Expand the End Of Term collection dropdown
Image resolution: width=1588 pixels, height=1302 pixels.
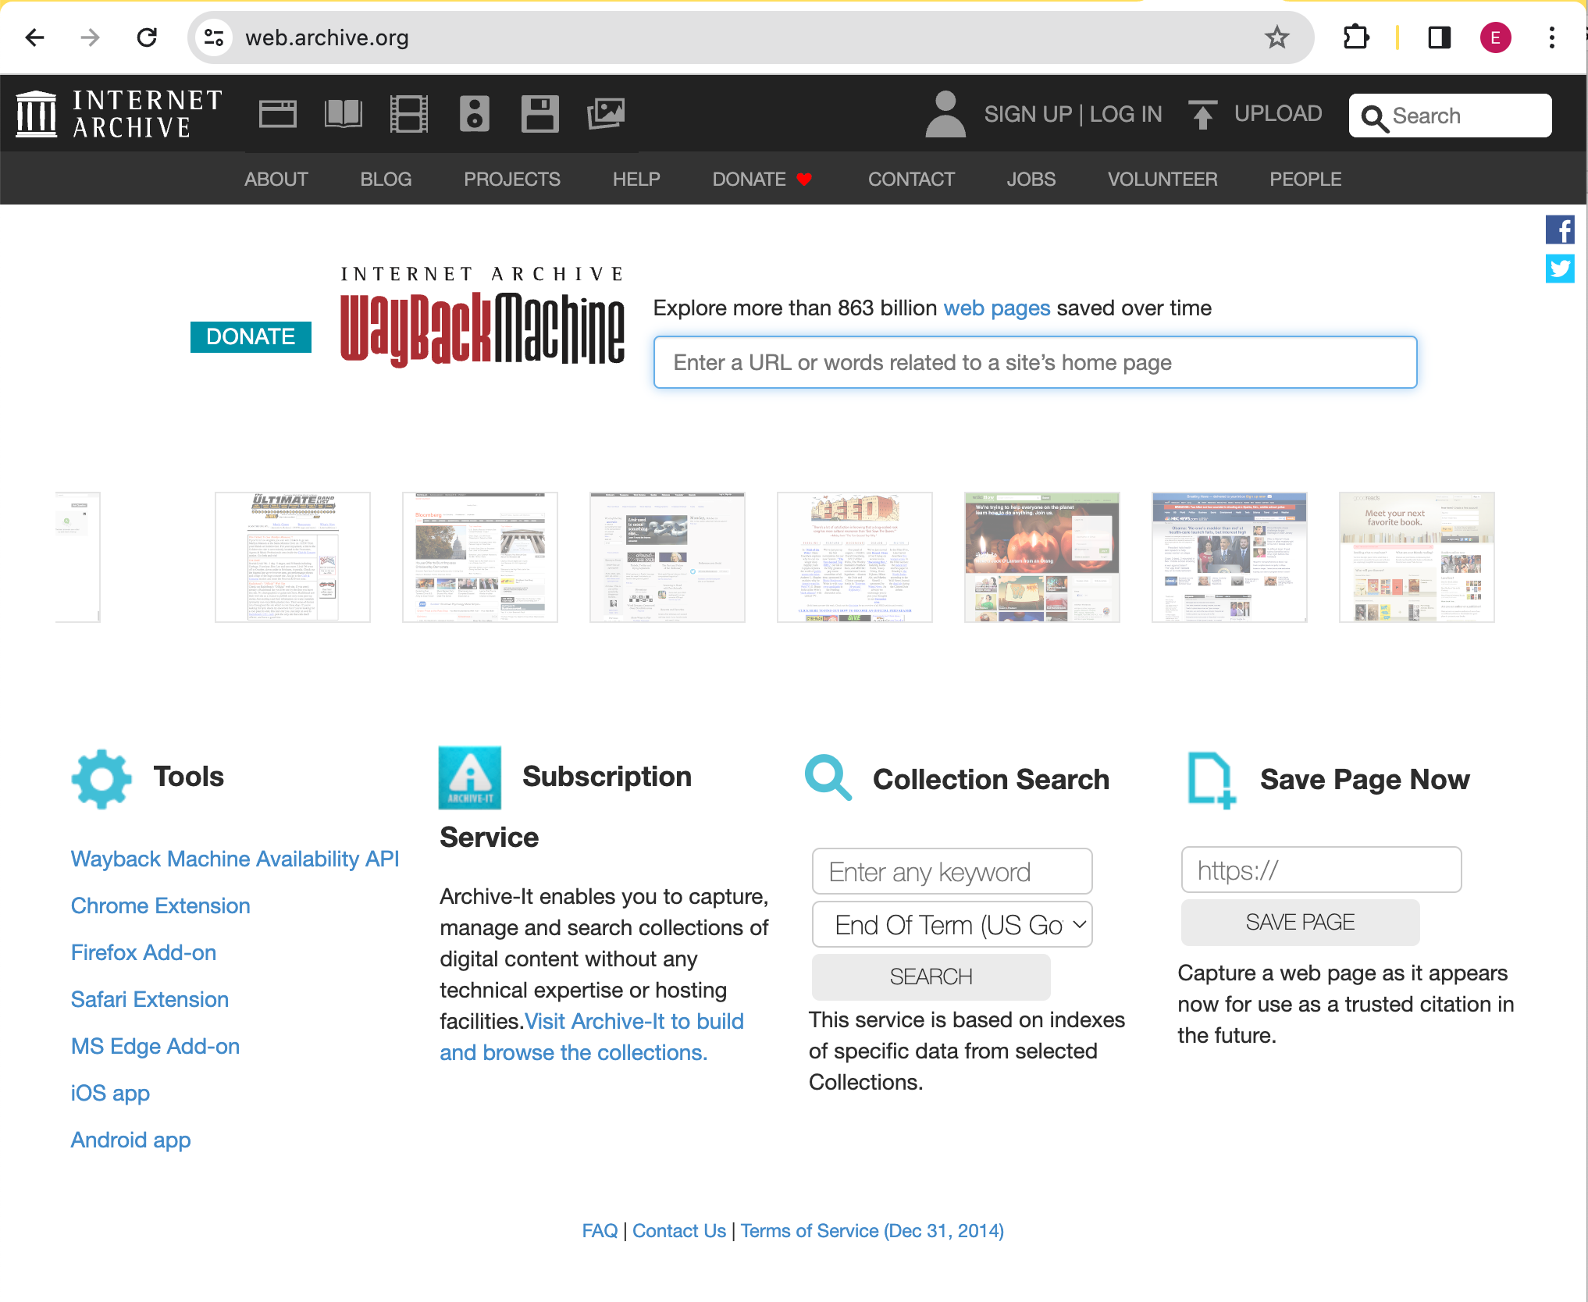[x=952, y=925]
